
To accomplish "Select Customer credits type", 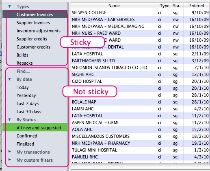I will click(35, 47).
